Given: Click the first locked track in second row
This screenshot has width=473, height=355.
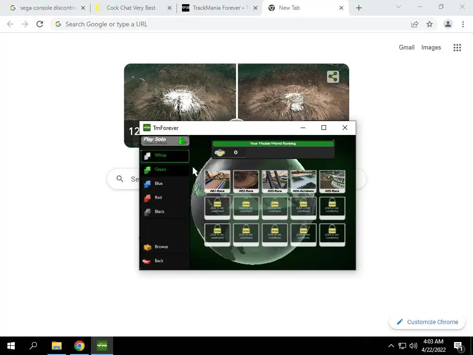Looking at the screenshot, I should pos(217,208).
